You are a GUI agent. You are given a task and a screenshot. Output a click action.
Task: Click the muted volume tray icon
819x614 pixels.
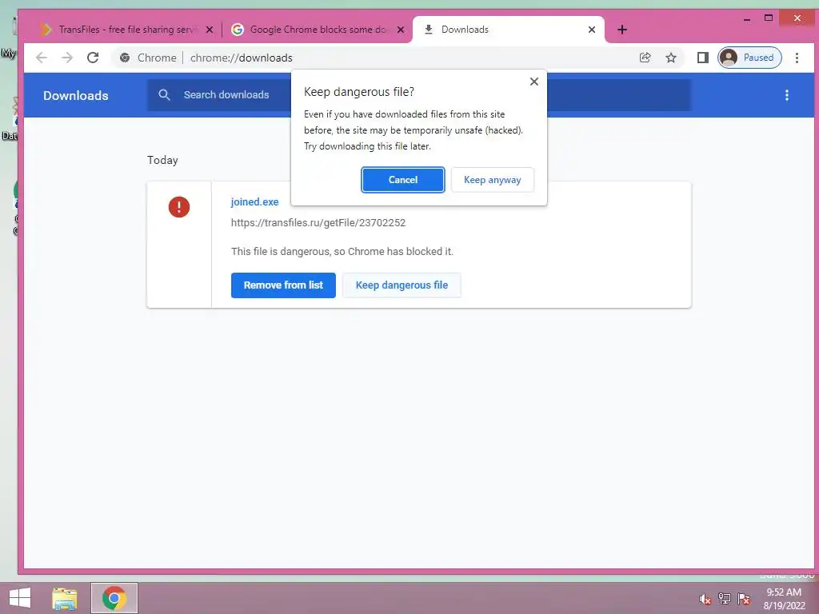pyautogui.click(x=705, y=599)
